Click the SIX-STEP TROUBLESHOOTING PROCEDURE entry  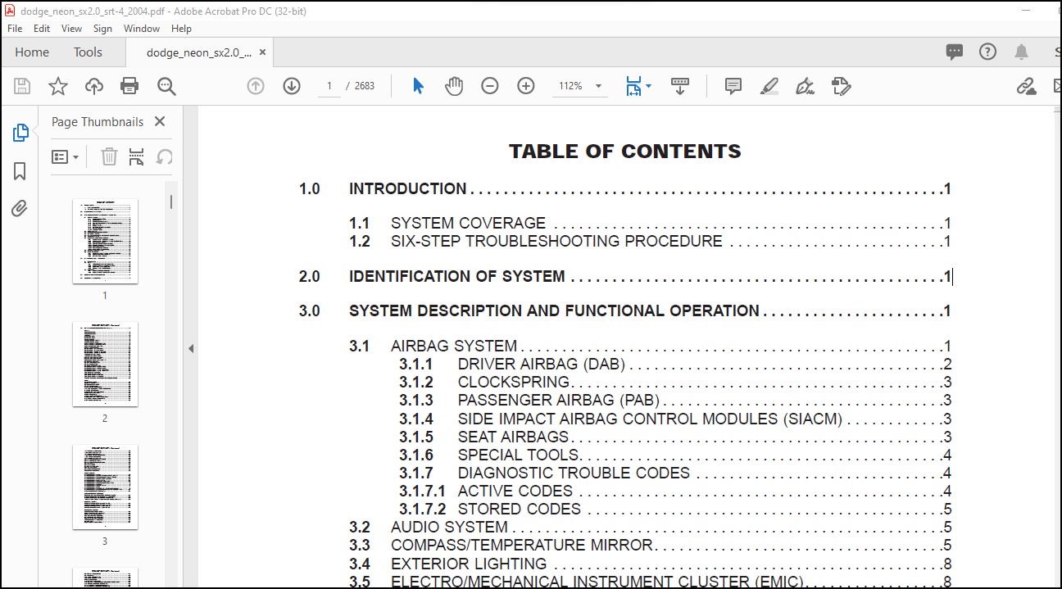[556, 242]
